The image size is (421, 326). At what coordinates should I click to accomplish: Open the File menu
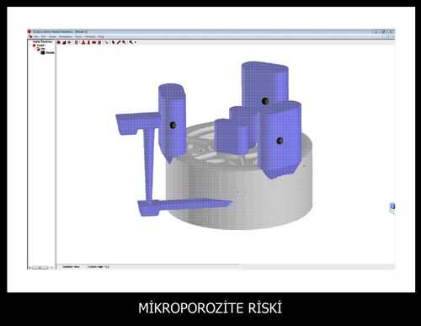click(x=35, y=36)
